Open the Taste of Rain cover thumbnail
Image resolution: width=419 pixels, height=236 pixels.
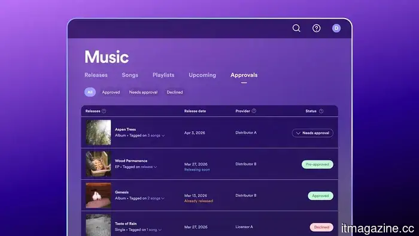(98, 225)
